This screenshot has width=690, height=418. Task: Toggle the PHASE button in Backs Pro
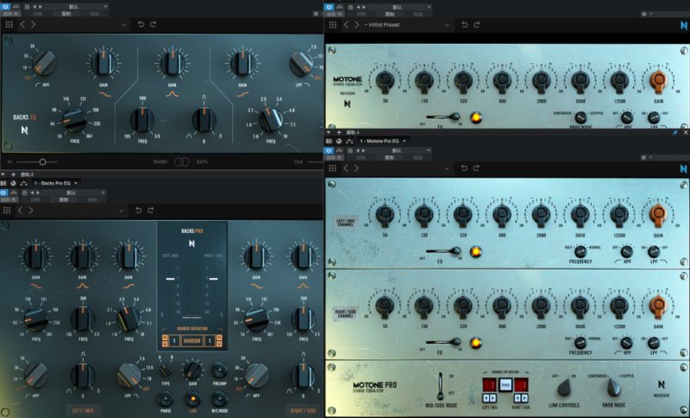(166, 398)
